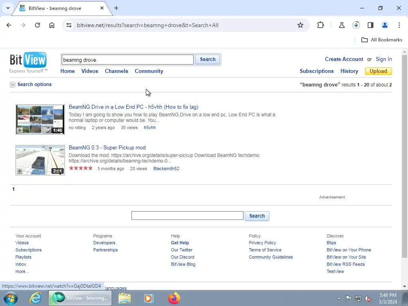408x306 pixels.
Task: Open Chrome Labs flask icon
Action: click(x=341, y=25)
